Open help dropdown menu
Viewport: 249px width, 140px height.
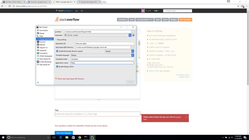click(x=157, y=11)
